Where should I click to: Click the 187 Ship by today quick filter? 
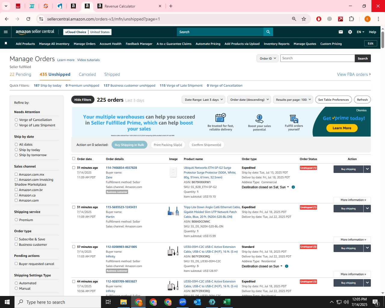(48, 85)
